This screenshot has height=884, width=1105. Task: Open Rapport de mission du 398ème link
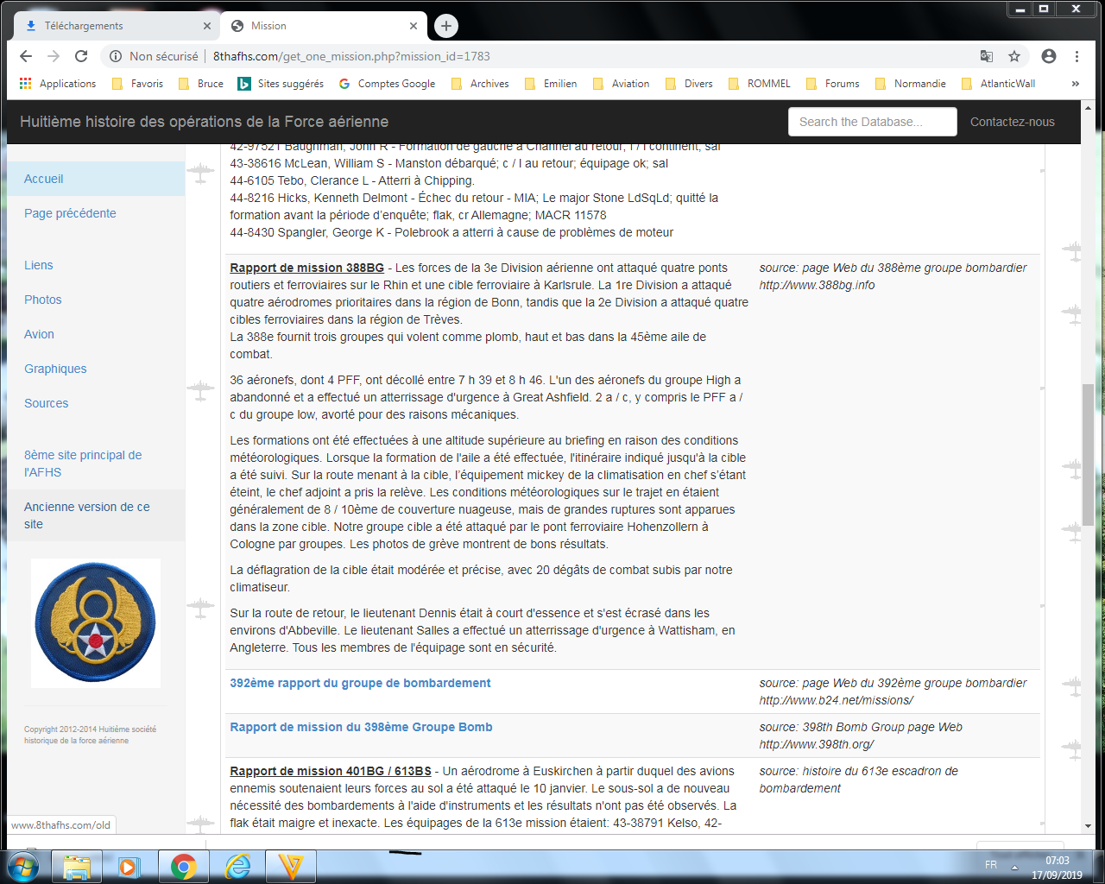click(x=361, y=727)
